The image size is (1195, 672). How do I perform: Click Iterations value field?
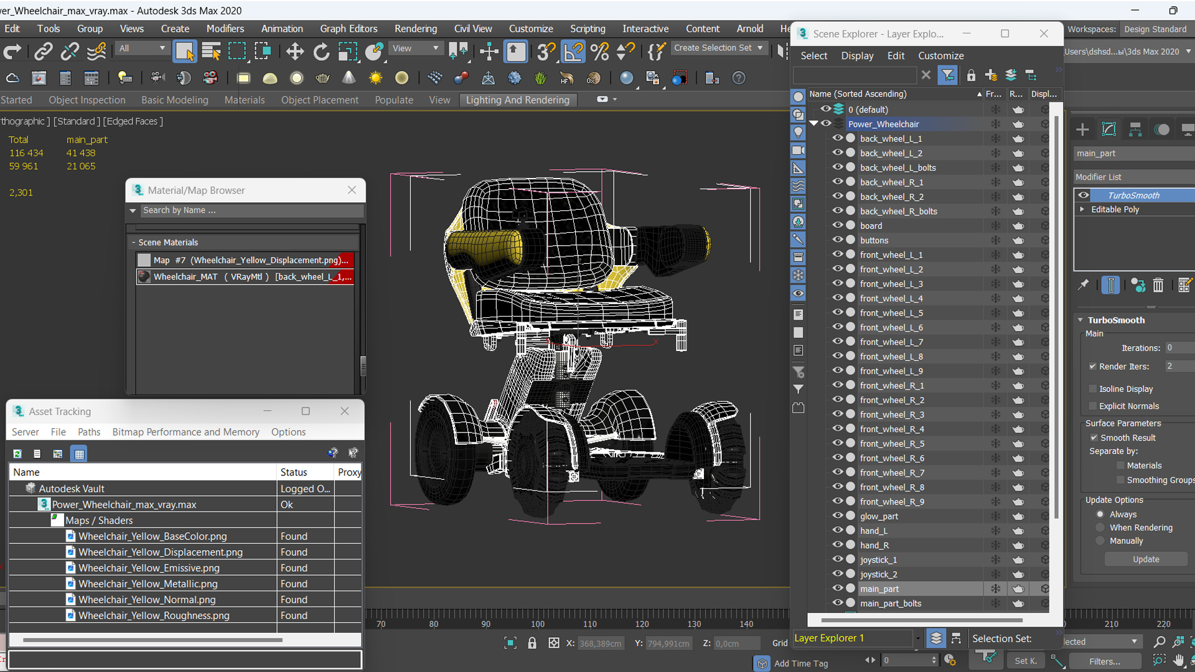[1179, 348]
